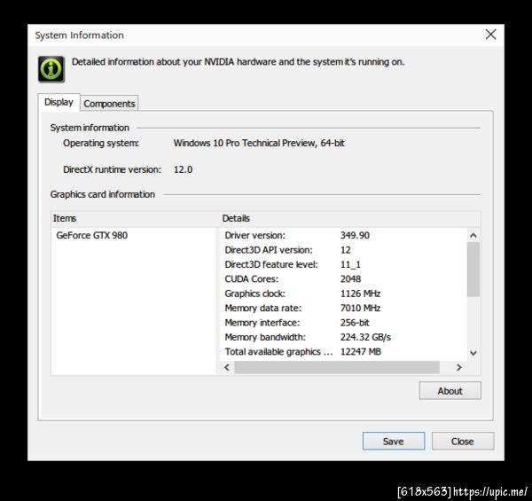Open the Components tab

coord(109,104)
